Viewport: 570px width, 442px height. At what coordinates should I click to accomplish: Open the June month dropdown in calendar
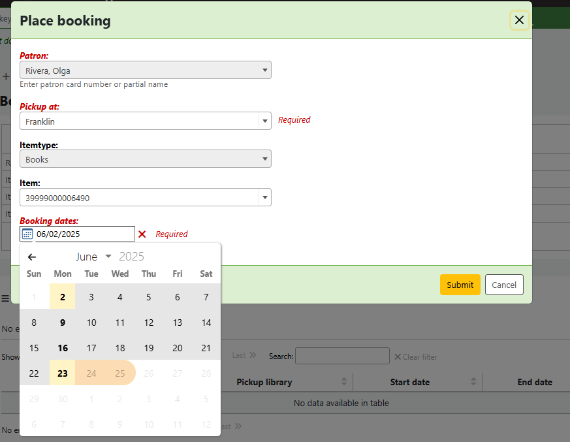pos(93,257)
